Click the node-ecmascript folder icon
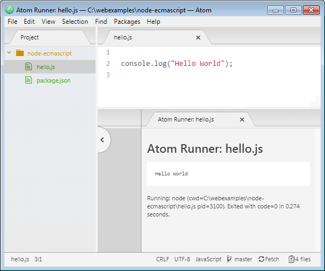 [20, 53]
